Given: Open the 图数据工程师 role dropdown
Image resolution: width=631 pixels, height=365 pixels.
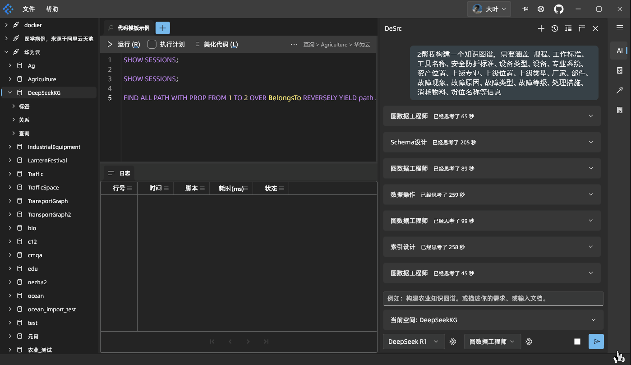Looking at the screenshot, I should click(x=492, y=342).
